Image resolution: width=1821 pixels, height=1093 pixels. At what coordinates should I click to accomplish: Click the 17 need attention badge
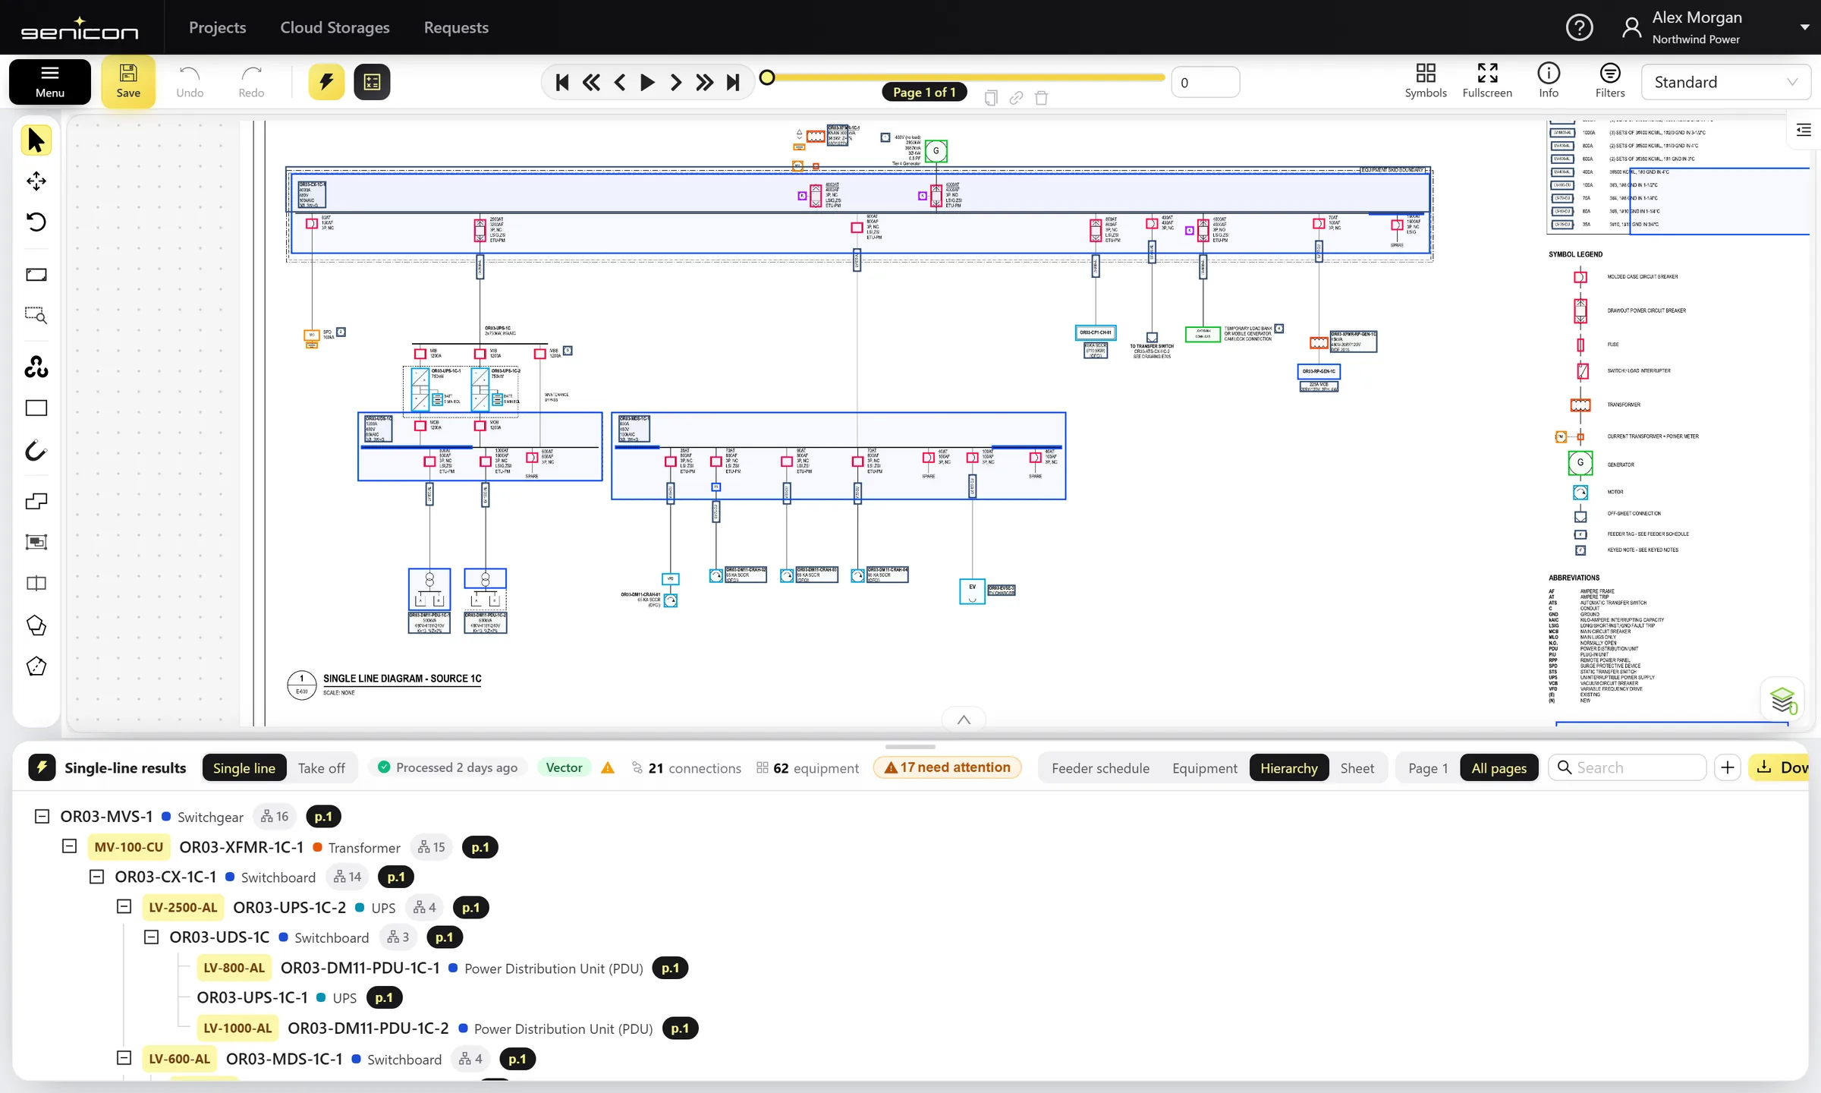947,767
